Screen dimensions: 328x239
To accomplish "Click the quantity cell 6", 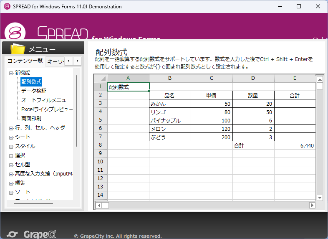I will [x=253, y=120].
